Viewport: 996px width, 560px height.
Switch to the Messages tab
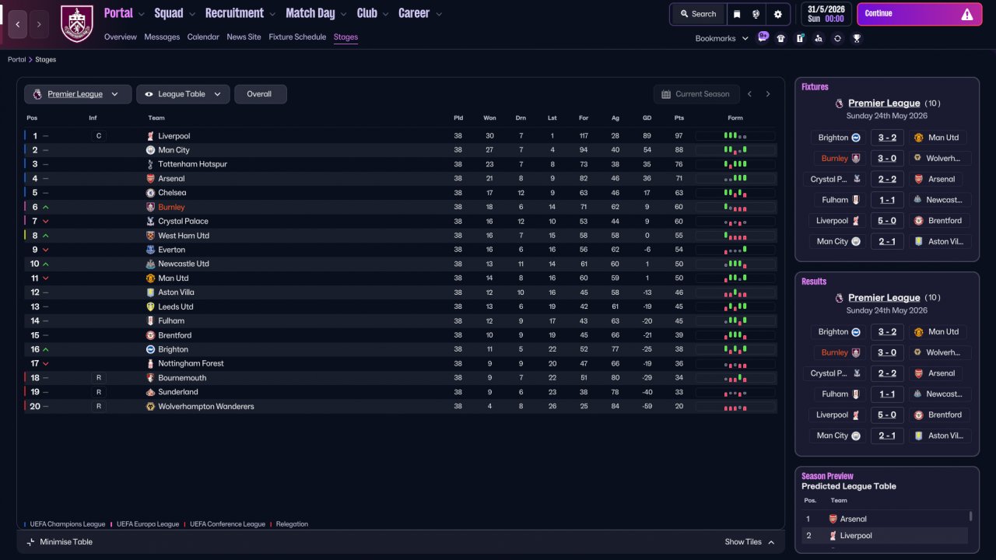(162, 37)
